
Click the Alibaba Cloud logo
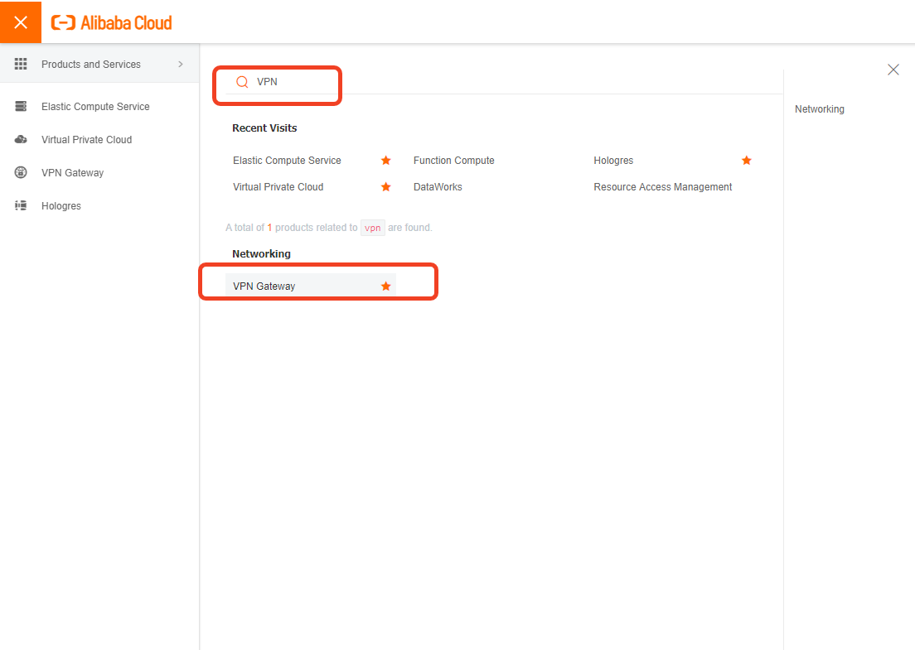pos(111,22)
